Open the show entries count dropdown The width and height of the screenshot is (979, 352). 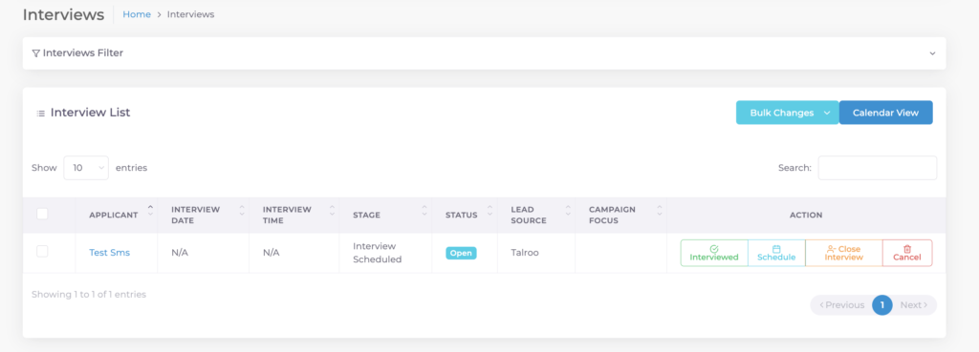(86, 168)
